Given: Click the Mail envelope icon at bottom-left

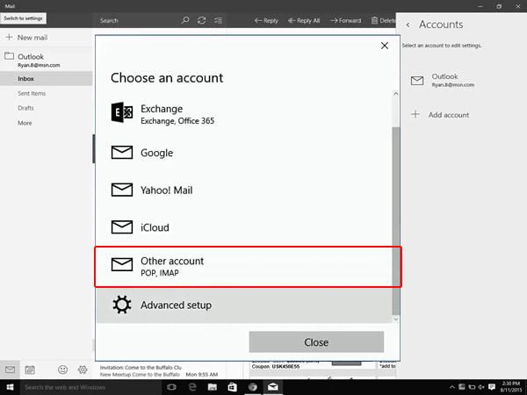Looking at the screenshot, I should 10,370.
